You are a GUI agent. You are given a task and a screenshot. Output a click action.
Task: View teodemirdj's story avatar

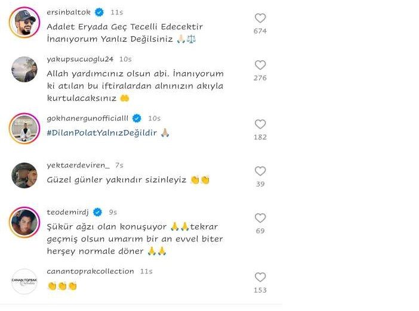pos(24,222)
